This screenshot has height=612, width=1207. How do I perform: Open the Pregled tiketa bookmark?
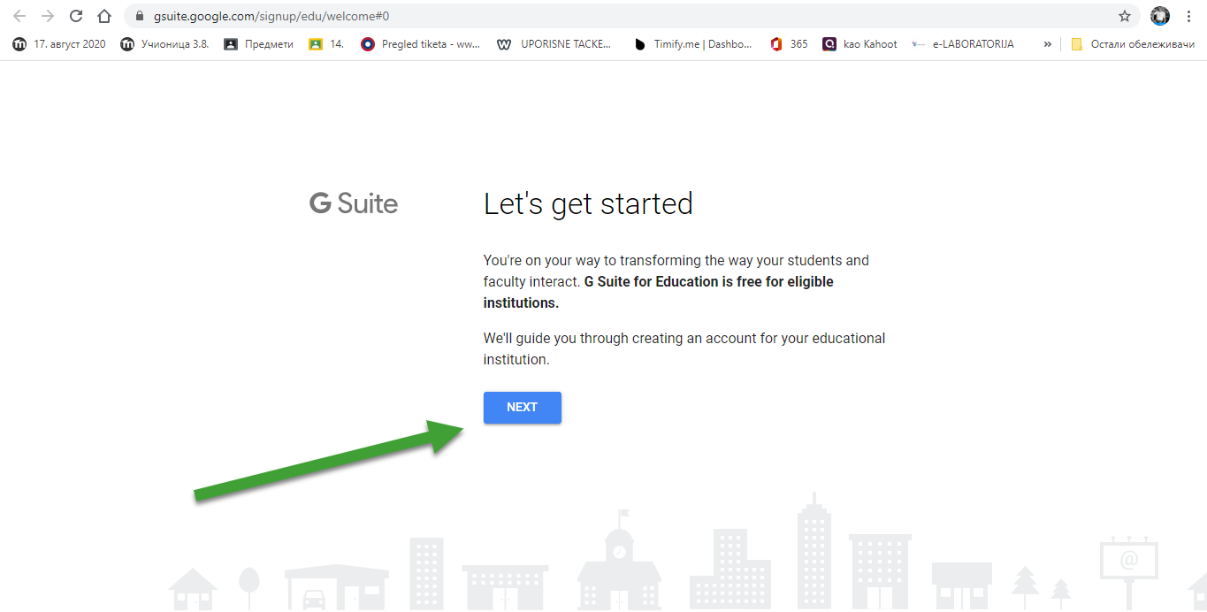[x=421, y=44]
